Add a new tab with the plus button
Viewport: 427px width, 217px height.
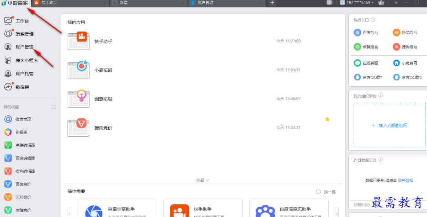point(272,3)
